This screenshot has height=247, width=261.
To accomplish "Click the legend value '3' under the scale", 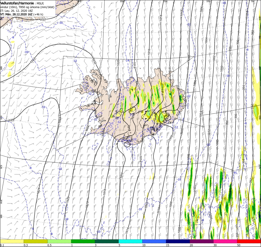I will pyautogui.click(x=96, y=245).
